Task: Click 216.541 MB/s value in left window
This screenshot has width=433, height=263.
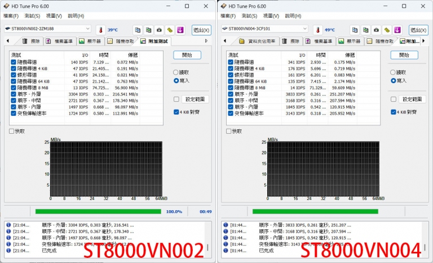Action: coord(125,94)
